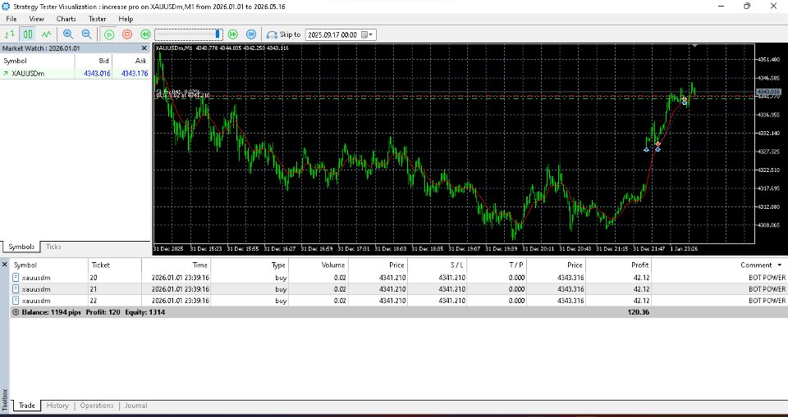788x417 pixels.
Task: Start the strategy test playback
Action: click(x=109, y=34)
